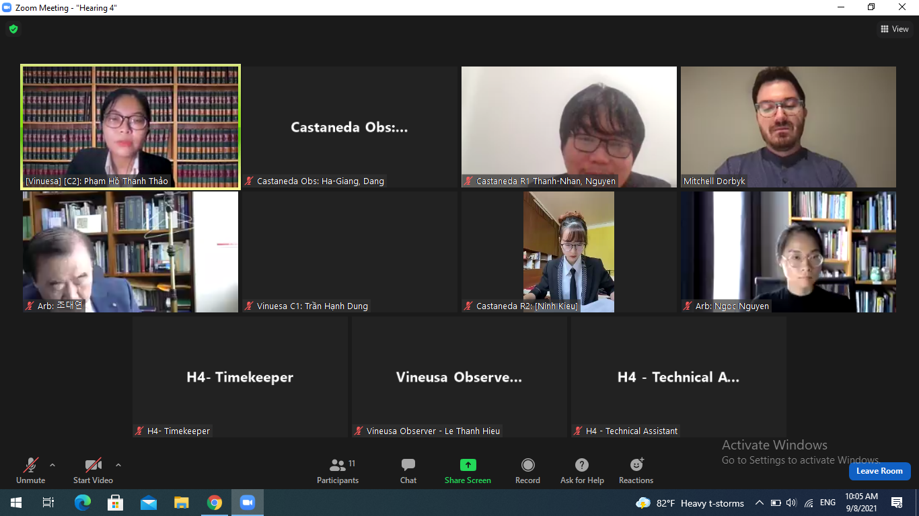
Task: Open the volume control in tray
Action: coord(791,503)
